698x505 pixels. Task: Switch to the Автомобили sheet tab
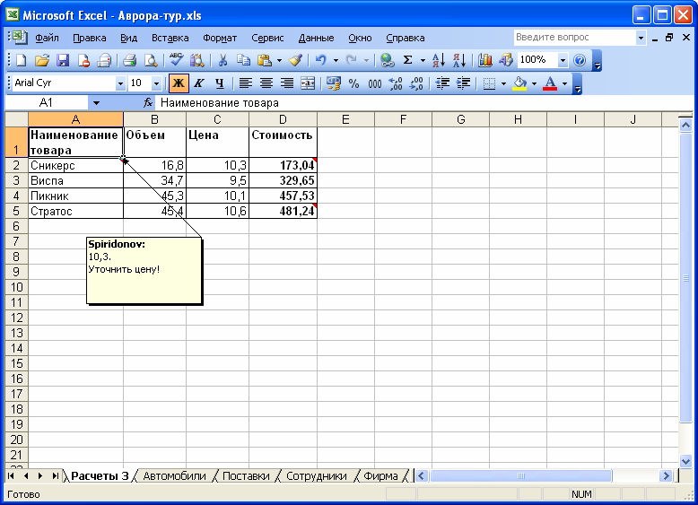174,475
